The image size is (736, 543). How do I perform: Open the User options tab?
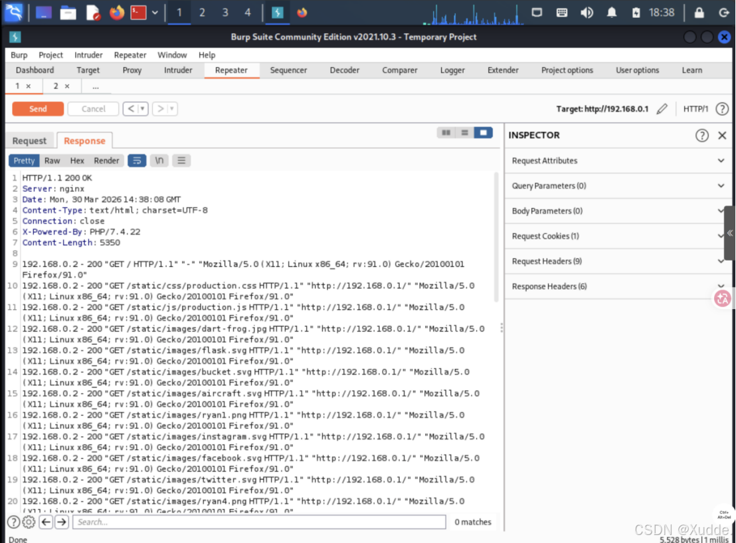637,70
